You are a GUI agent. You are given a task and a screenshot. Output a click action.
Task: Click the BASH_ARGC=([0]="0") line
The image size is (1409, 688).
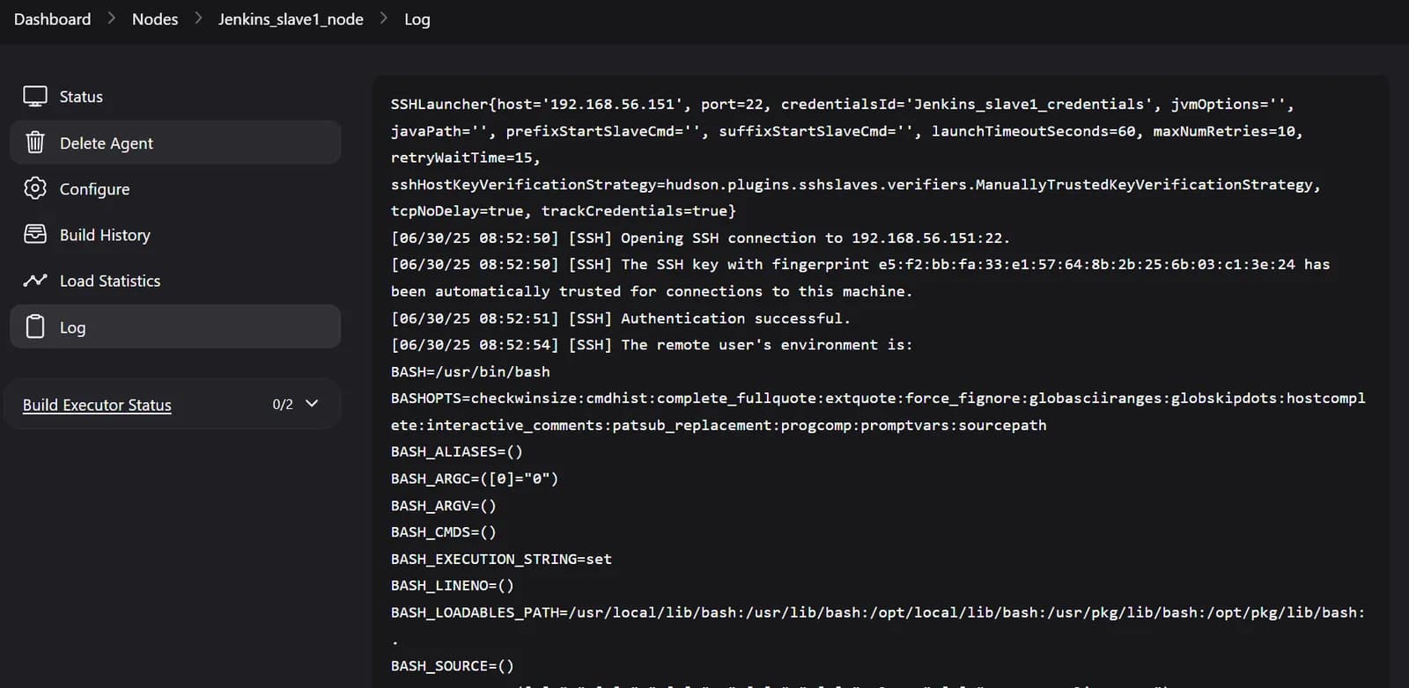475,479
